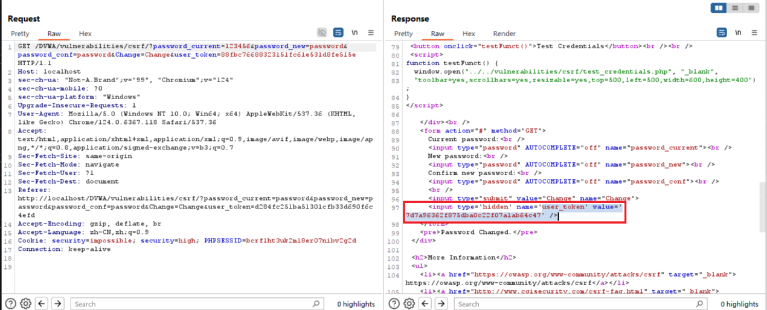Open help icon below the Response panel
Viewport: 767px width, 310px height.
[394, 303]
